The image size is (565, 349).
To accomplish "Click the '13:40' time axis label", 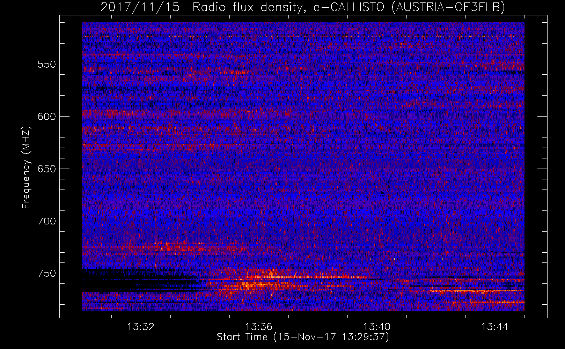I will (377, 327).
